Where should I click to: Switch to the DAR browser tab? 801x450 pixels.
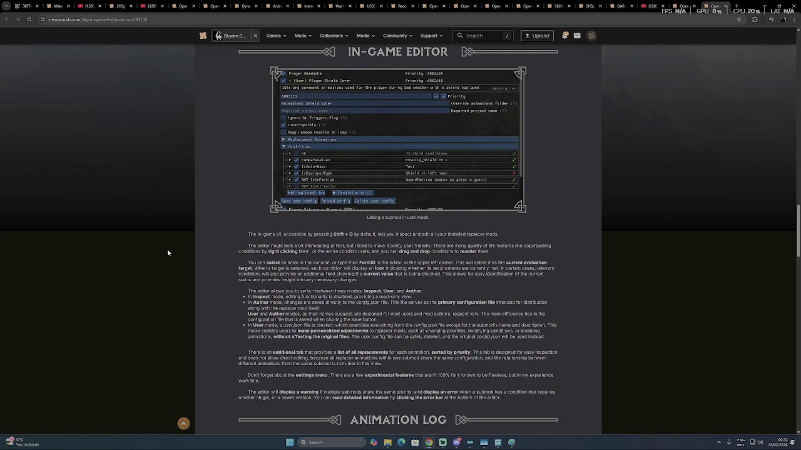coord(621,6)
